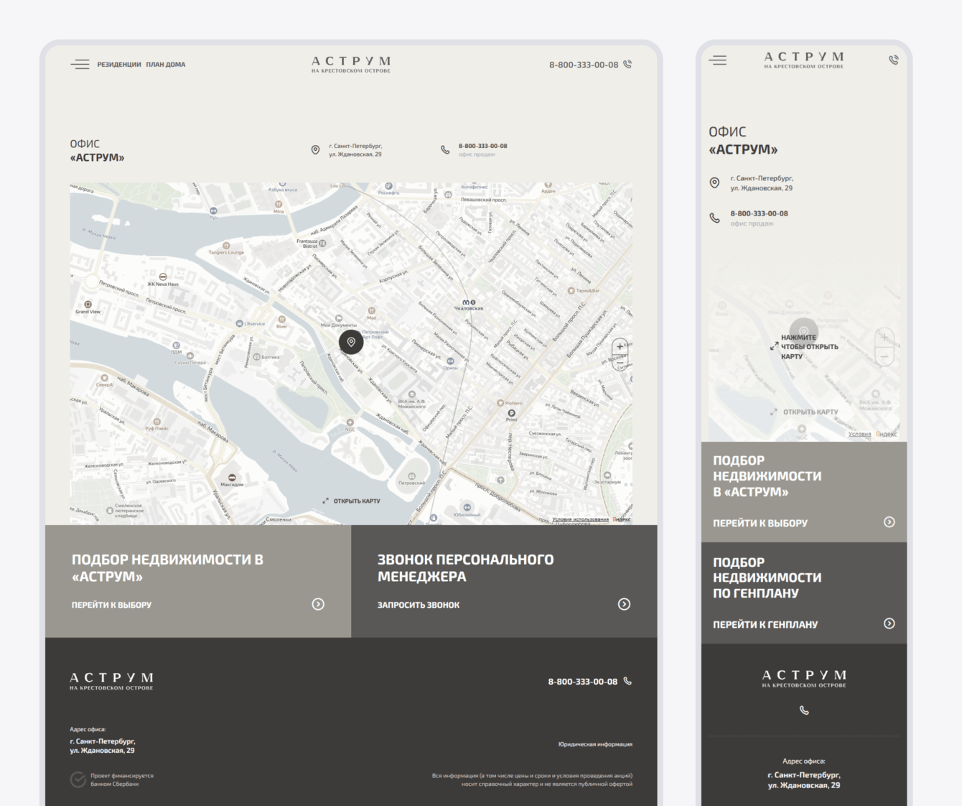Screen dimensions: 962x806
Task: Zoom out on the desktop map
Action: click(620, 363)
